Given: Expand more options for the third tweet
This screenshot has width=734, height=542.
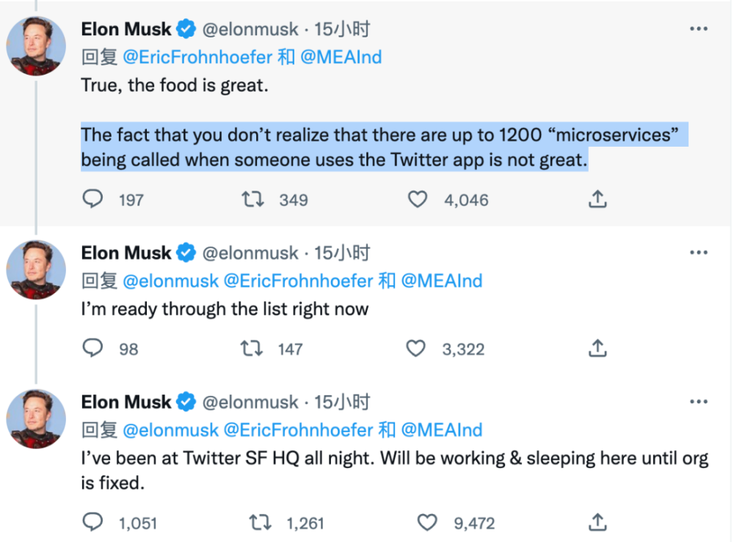Looking at the screenshot, I should (699, 402).
